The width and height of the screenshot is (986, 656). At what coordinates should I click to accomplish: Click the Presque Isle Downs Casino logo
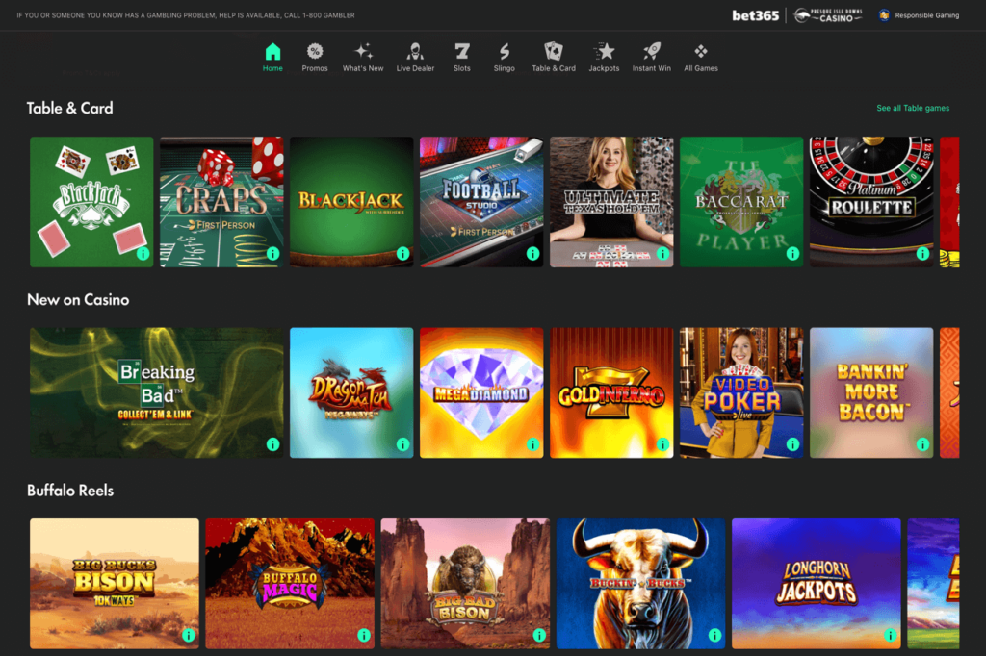(x=828, y=15)
